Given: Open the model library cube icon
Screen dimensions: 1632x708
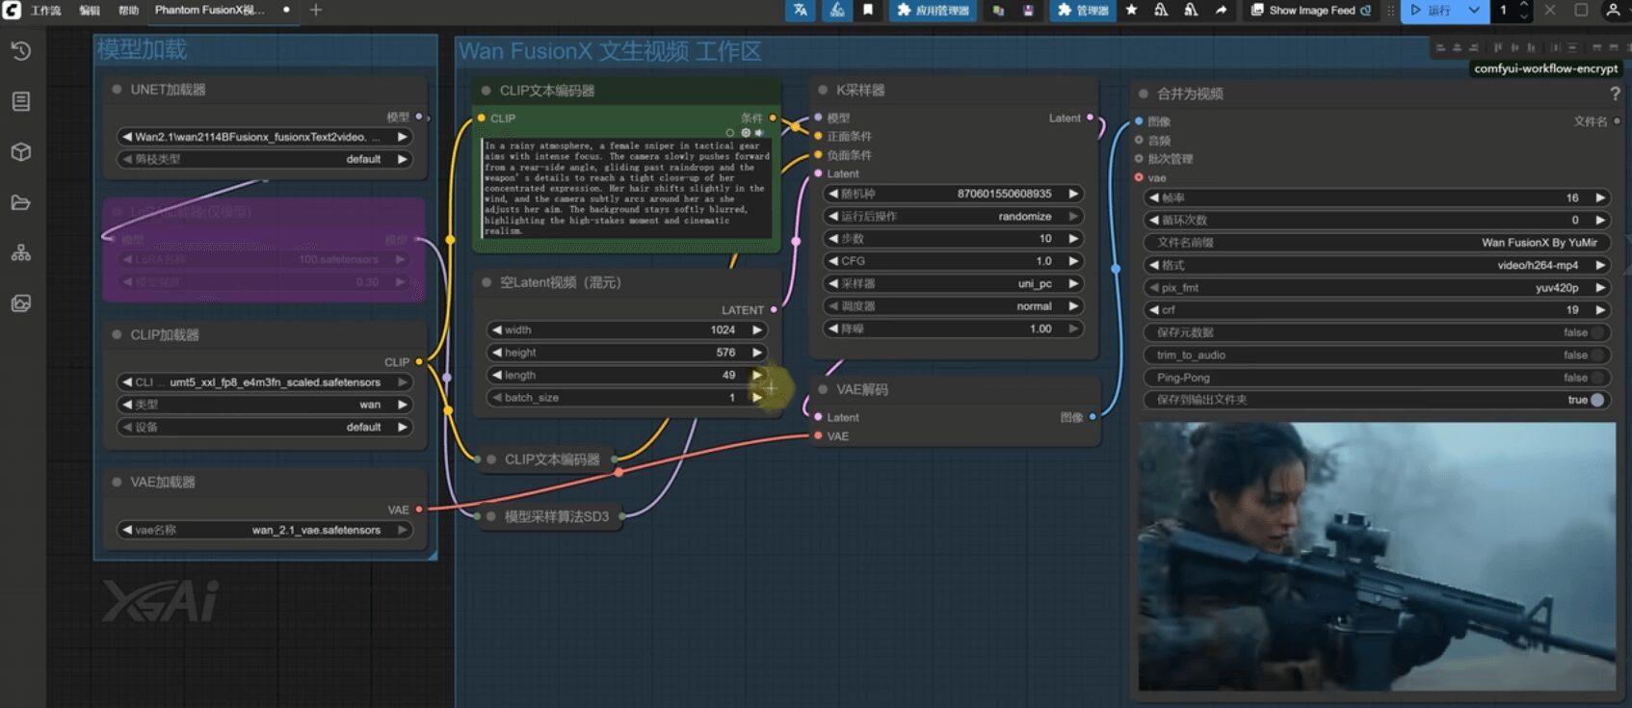Looking at the screenshot, I should [21, 152].
